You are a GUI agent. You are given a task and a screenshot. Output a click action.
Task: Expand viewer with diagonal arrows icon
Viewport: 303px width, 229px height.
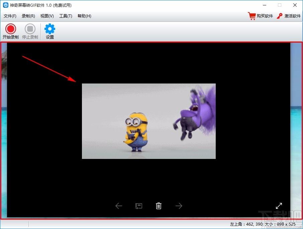279,206
